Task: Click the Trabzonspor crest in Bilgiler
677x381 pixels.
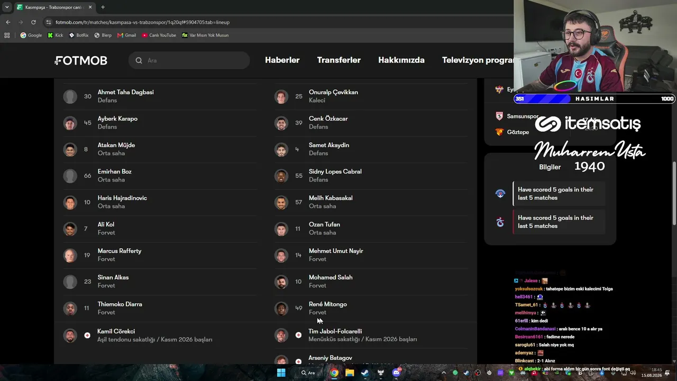Action: pos(500,222)
